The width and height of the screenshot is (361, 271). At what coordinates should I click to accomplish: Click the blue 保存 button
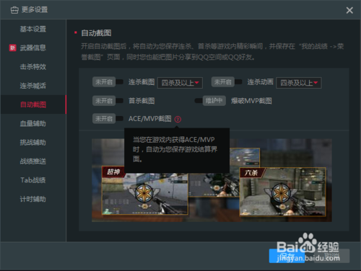tap(287, 256)
